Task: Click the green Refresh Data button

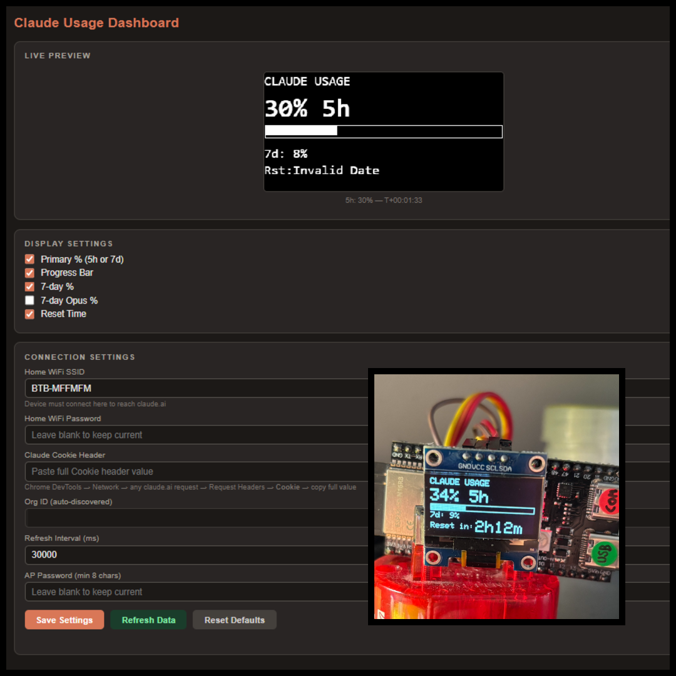Action: 148,620
